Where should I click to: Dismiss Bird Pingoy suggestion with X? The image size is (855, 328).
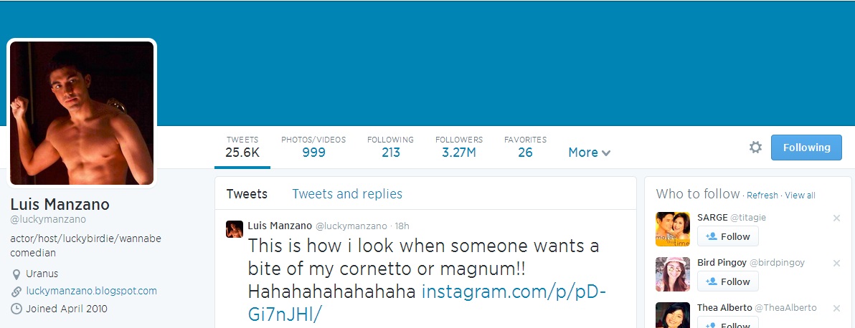point(836,263)
